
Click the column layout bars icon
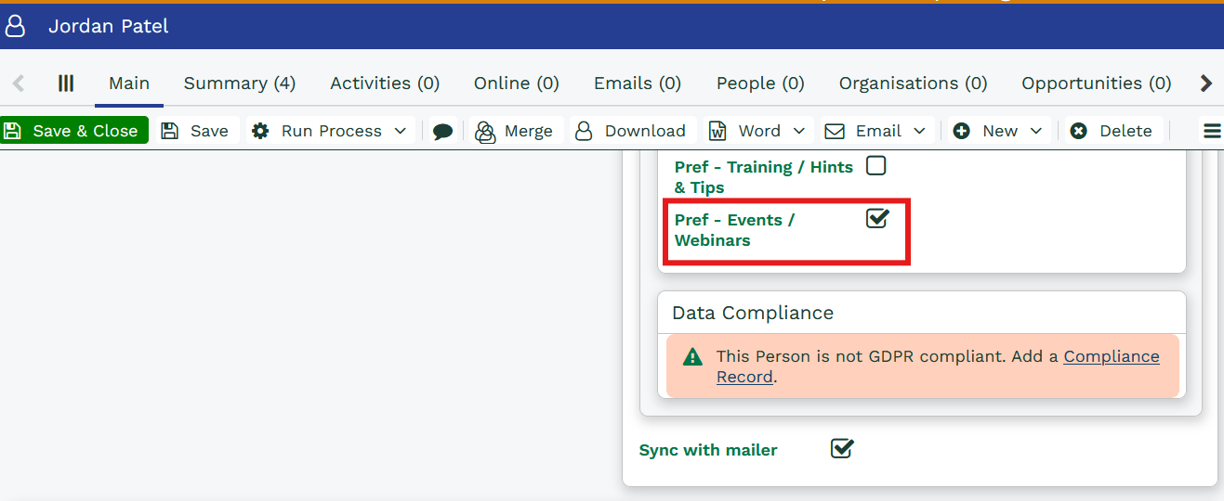click(x=66, y=83)
